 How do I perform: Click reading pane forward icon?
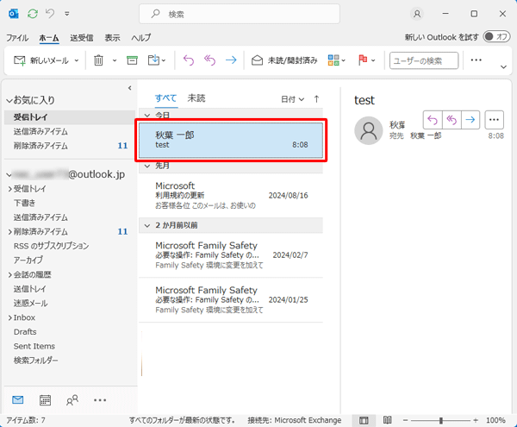tap(470, 120)
